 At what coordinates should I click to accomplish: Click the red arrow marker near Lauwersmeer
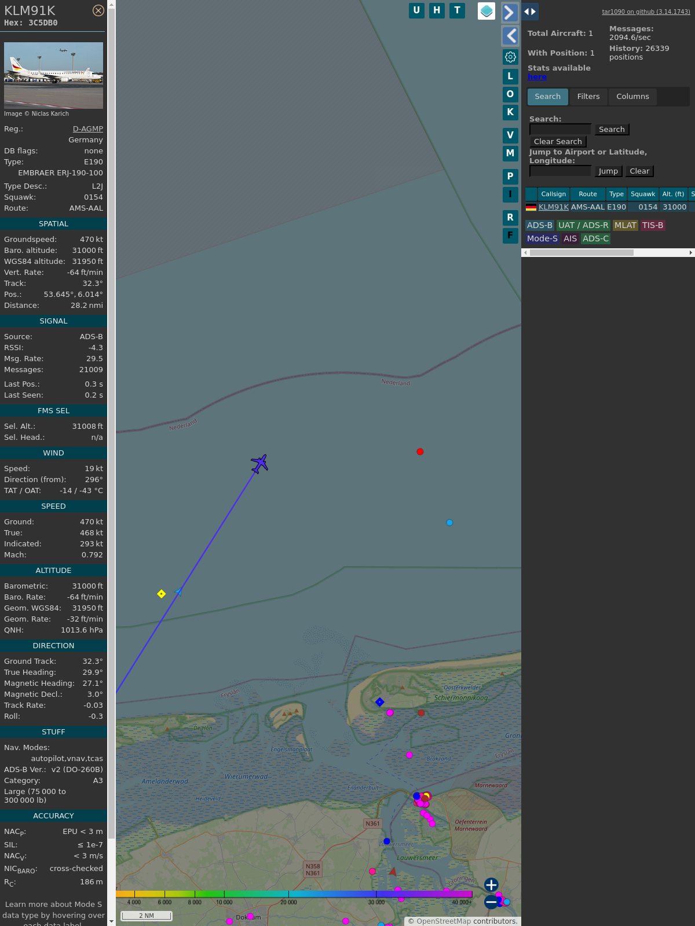[393, 871]
